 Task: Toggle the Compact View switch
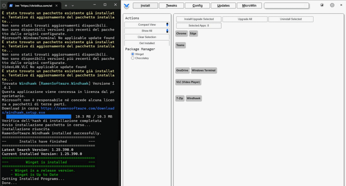click(167, 25)
